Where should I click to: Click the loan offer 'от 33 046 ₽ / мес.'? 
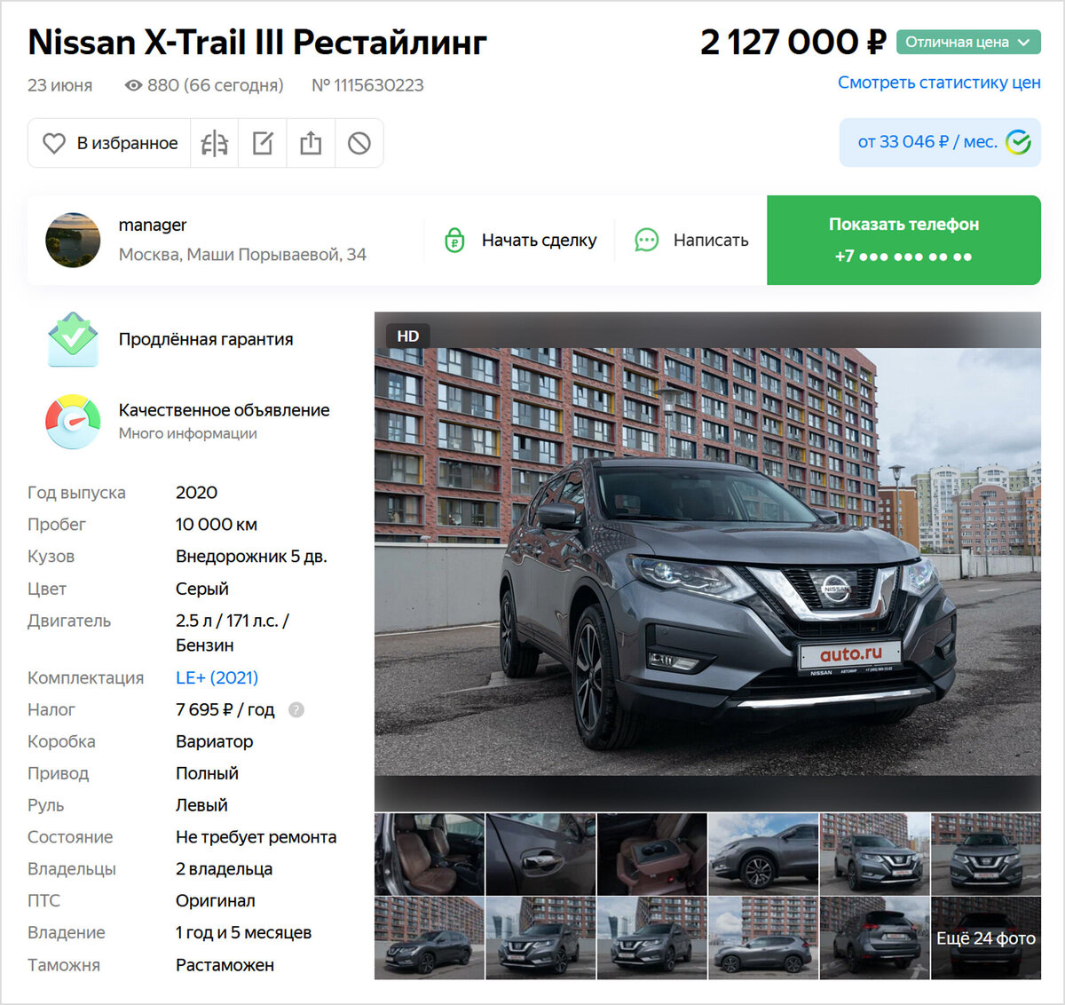pyautogui.click(x=940, y=142)
